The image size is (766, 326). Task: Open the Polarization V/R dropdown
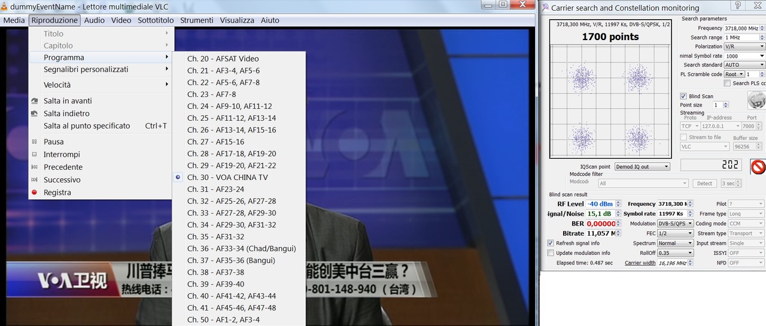[x=744, y=46]
